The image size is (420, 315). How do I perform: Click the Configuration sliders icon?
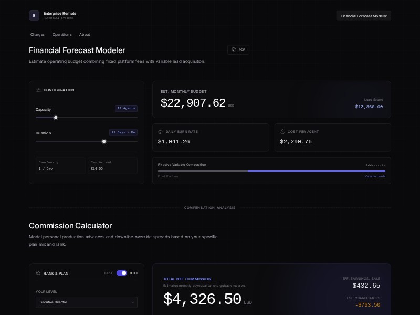click(x=38, y=90)
